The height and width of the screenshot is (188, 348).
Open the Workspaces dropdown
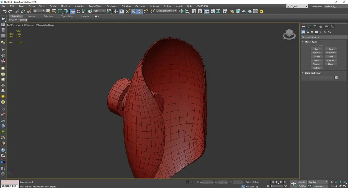tap(336, 6)
